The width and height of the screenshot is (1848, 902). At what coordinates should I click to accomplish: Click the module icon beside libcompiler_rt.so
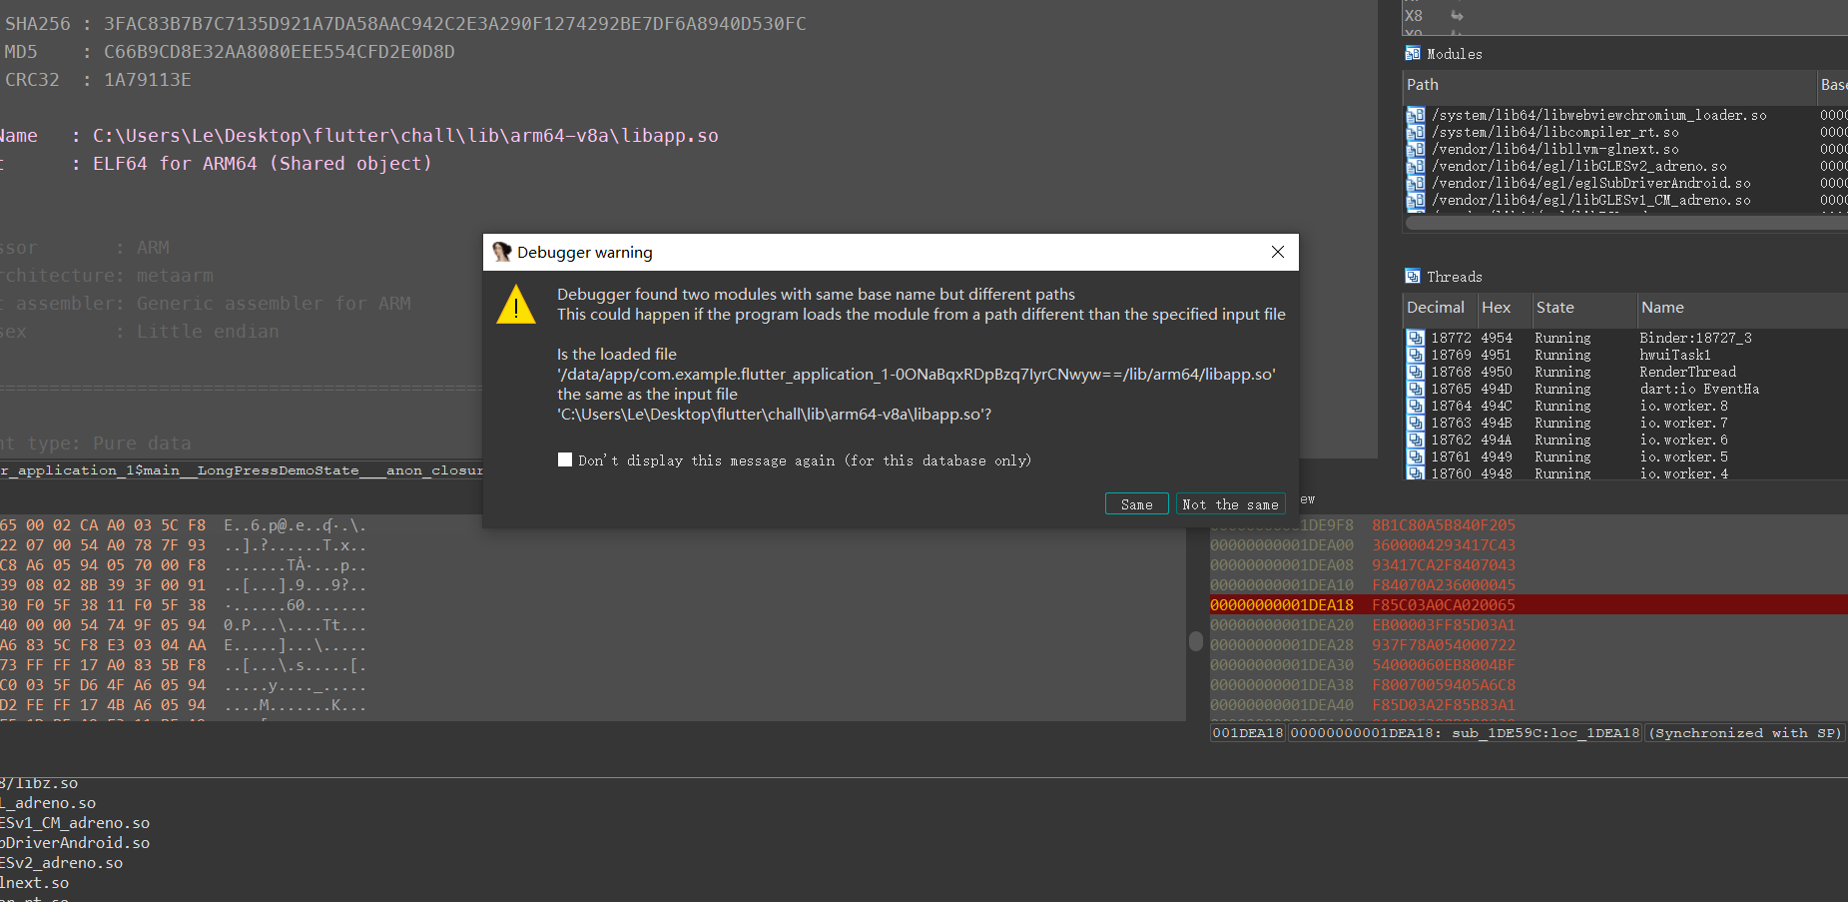[1416, 132]
